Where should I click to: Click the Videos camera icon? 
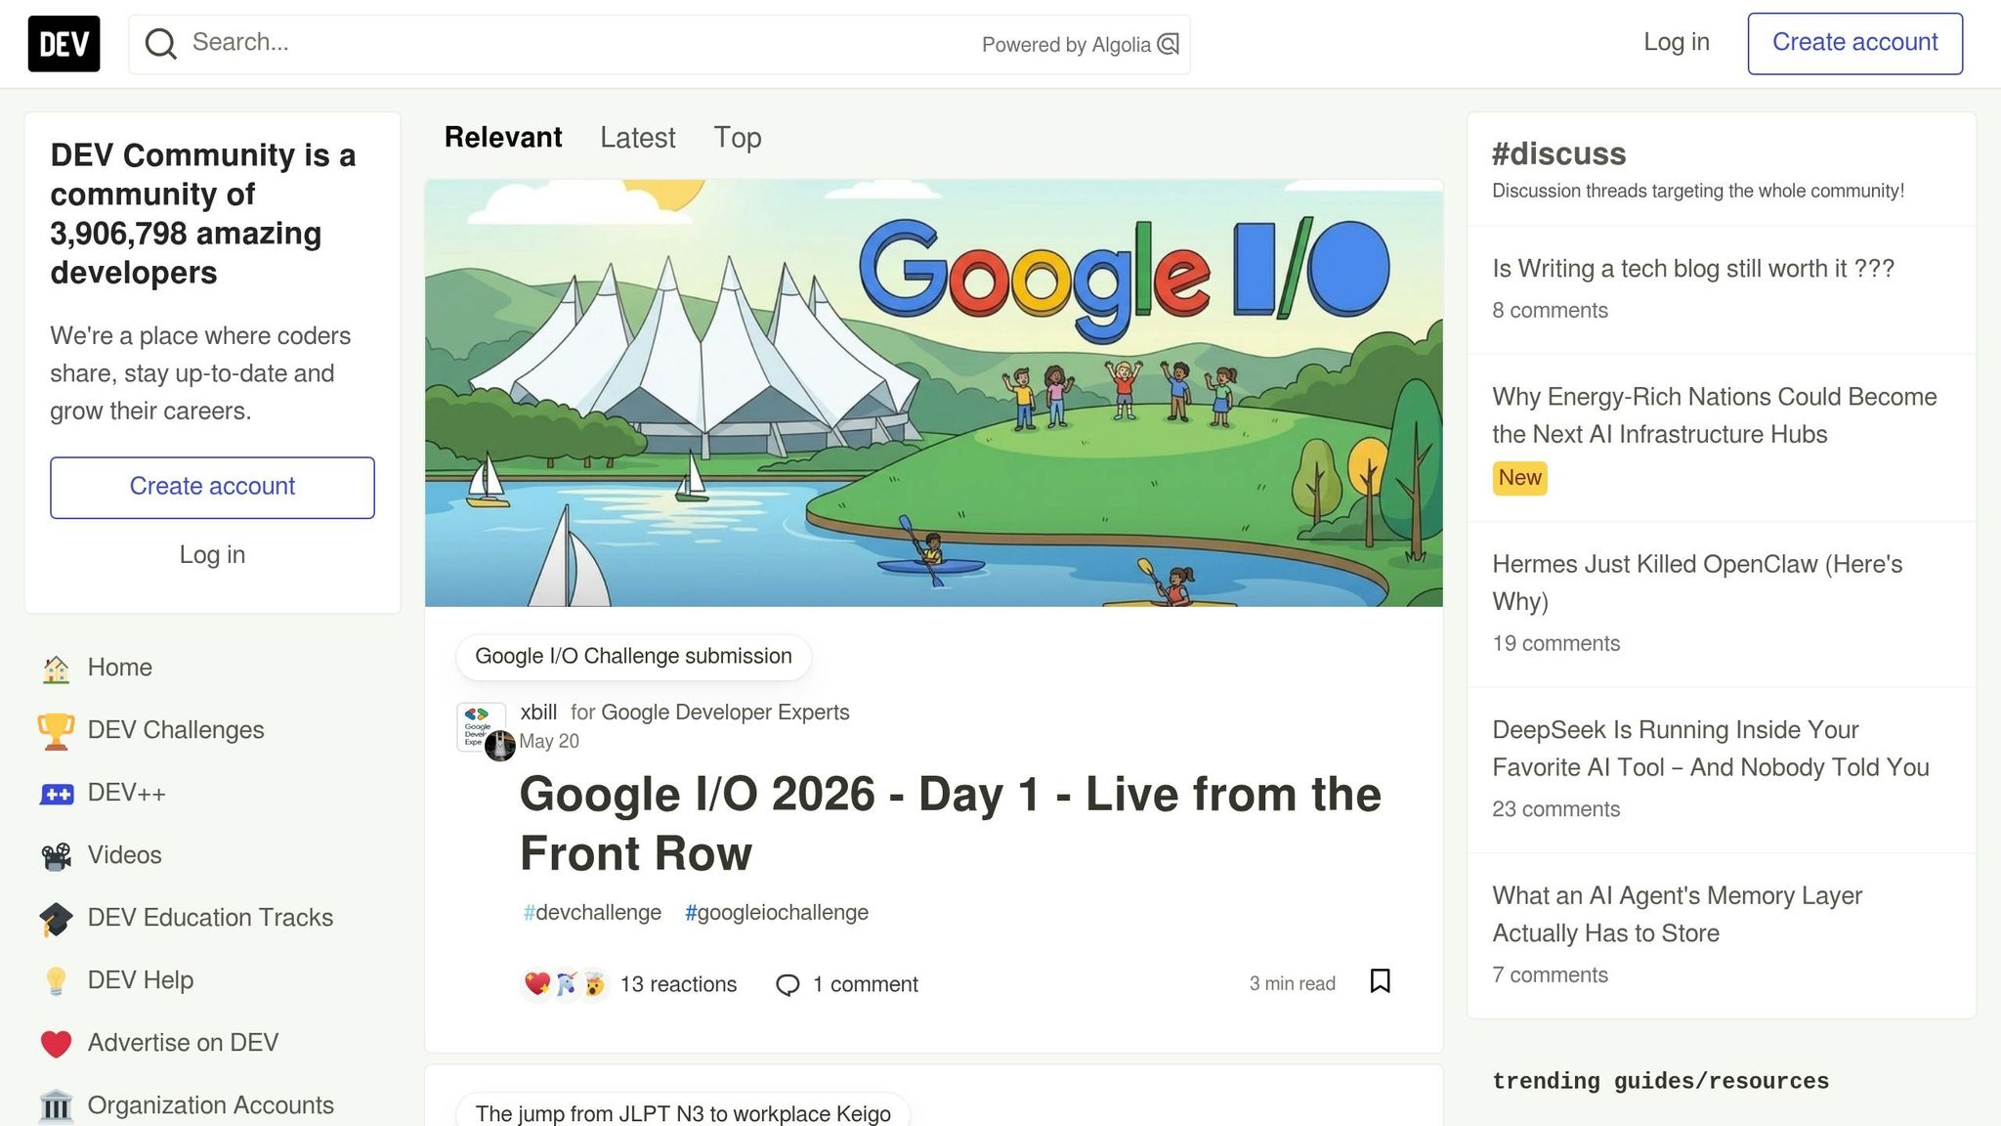pos(56,856)
